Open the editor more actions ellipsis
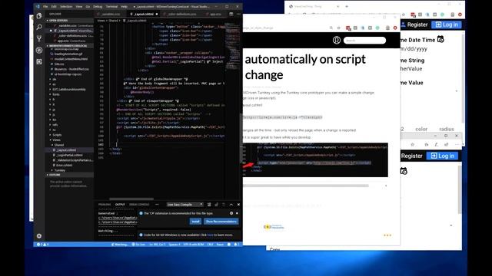The height and width of the screenshot is (276, 492). pyautogui.click(x=238, y=14)
